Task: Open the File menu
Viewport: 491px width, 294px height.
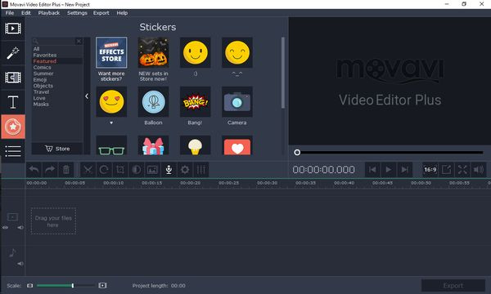Action: [x=10, y=13]
